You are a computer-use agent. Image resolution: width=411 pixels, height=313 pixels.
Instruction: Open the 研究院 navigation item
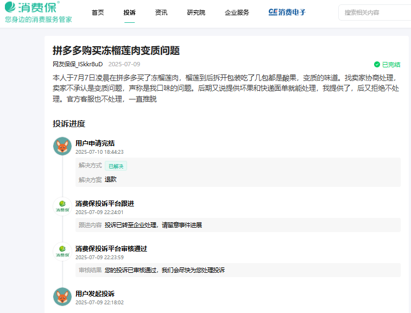196,12
